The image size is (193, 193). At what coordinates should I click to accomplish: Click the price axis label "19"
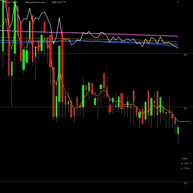tap(185, 108)
